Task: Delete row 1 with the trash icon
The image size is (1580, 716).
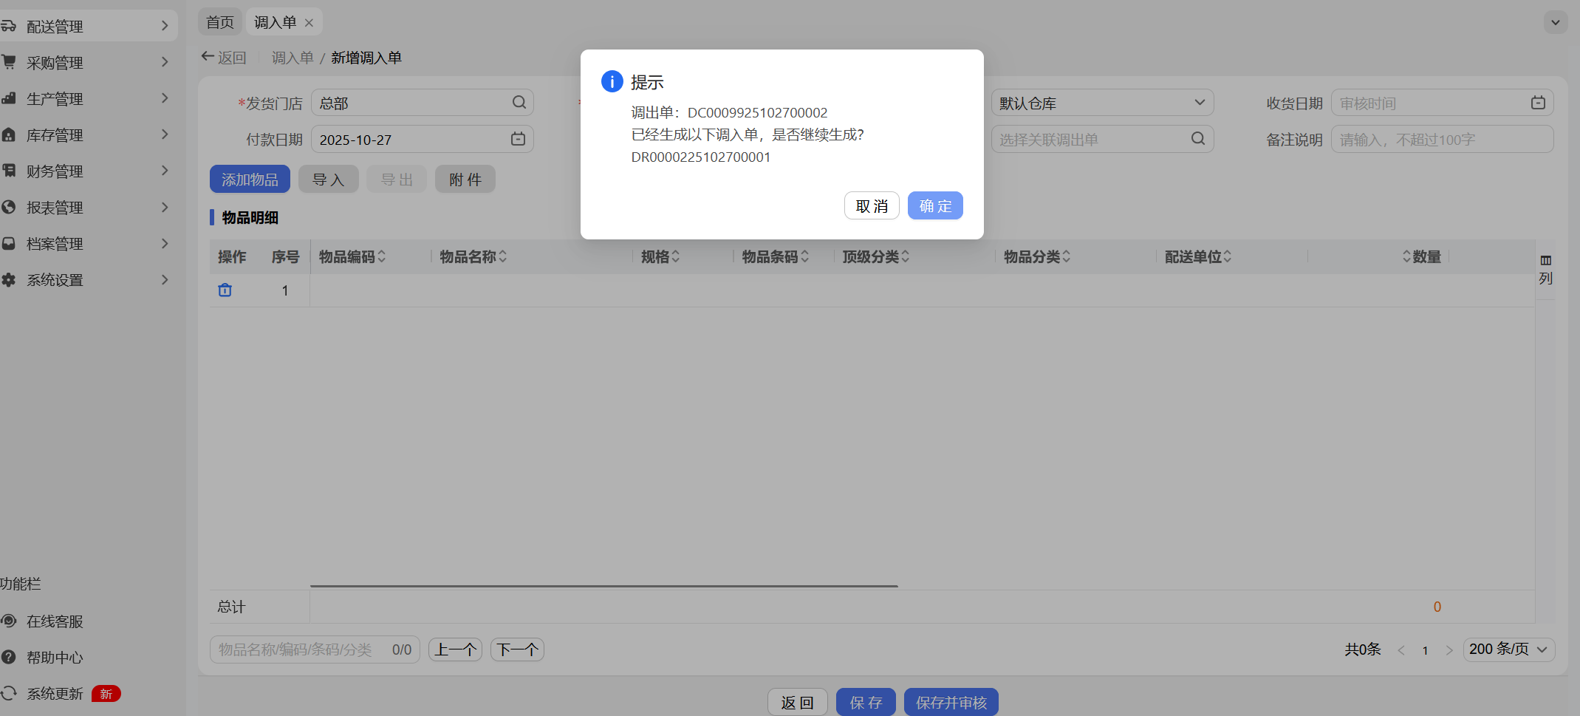Action: [225, 290]
